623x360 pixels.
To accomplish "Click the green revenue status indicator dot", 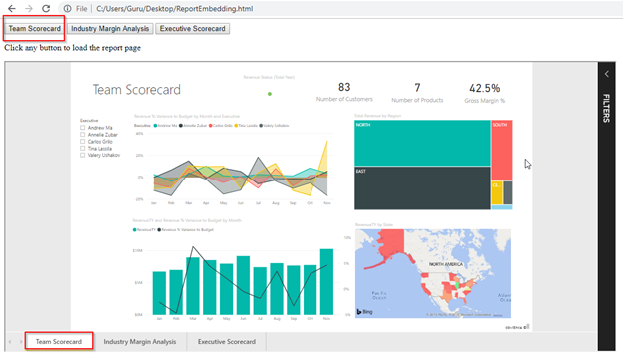I will [x=270, y=94].
